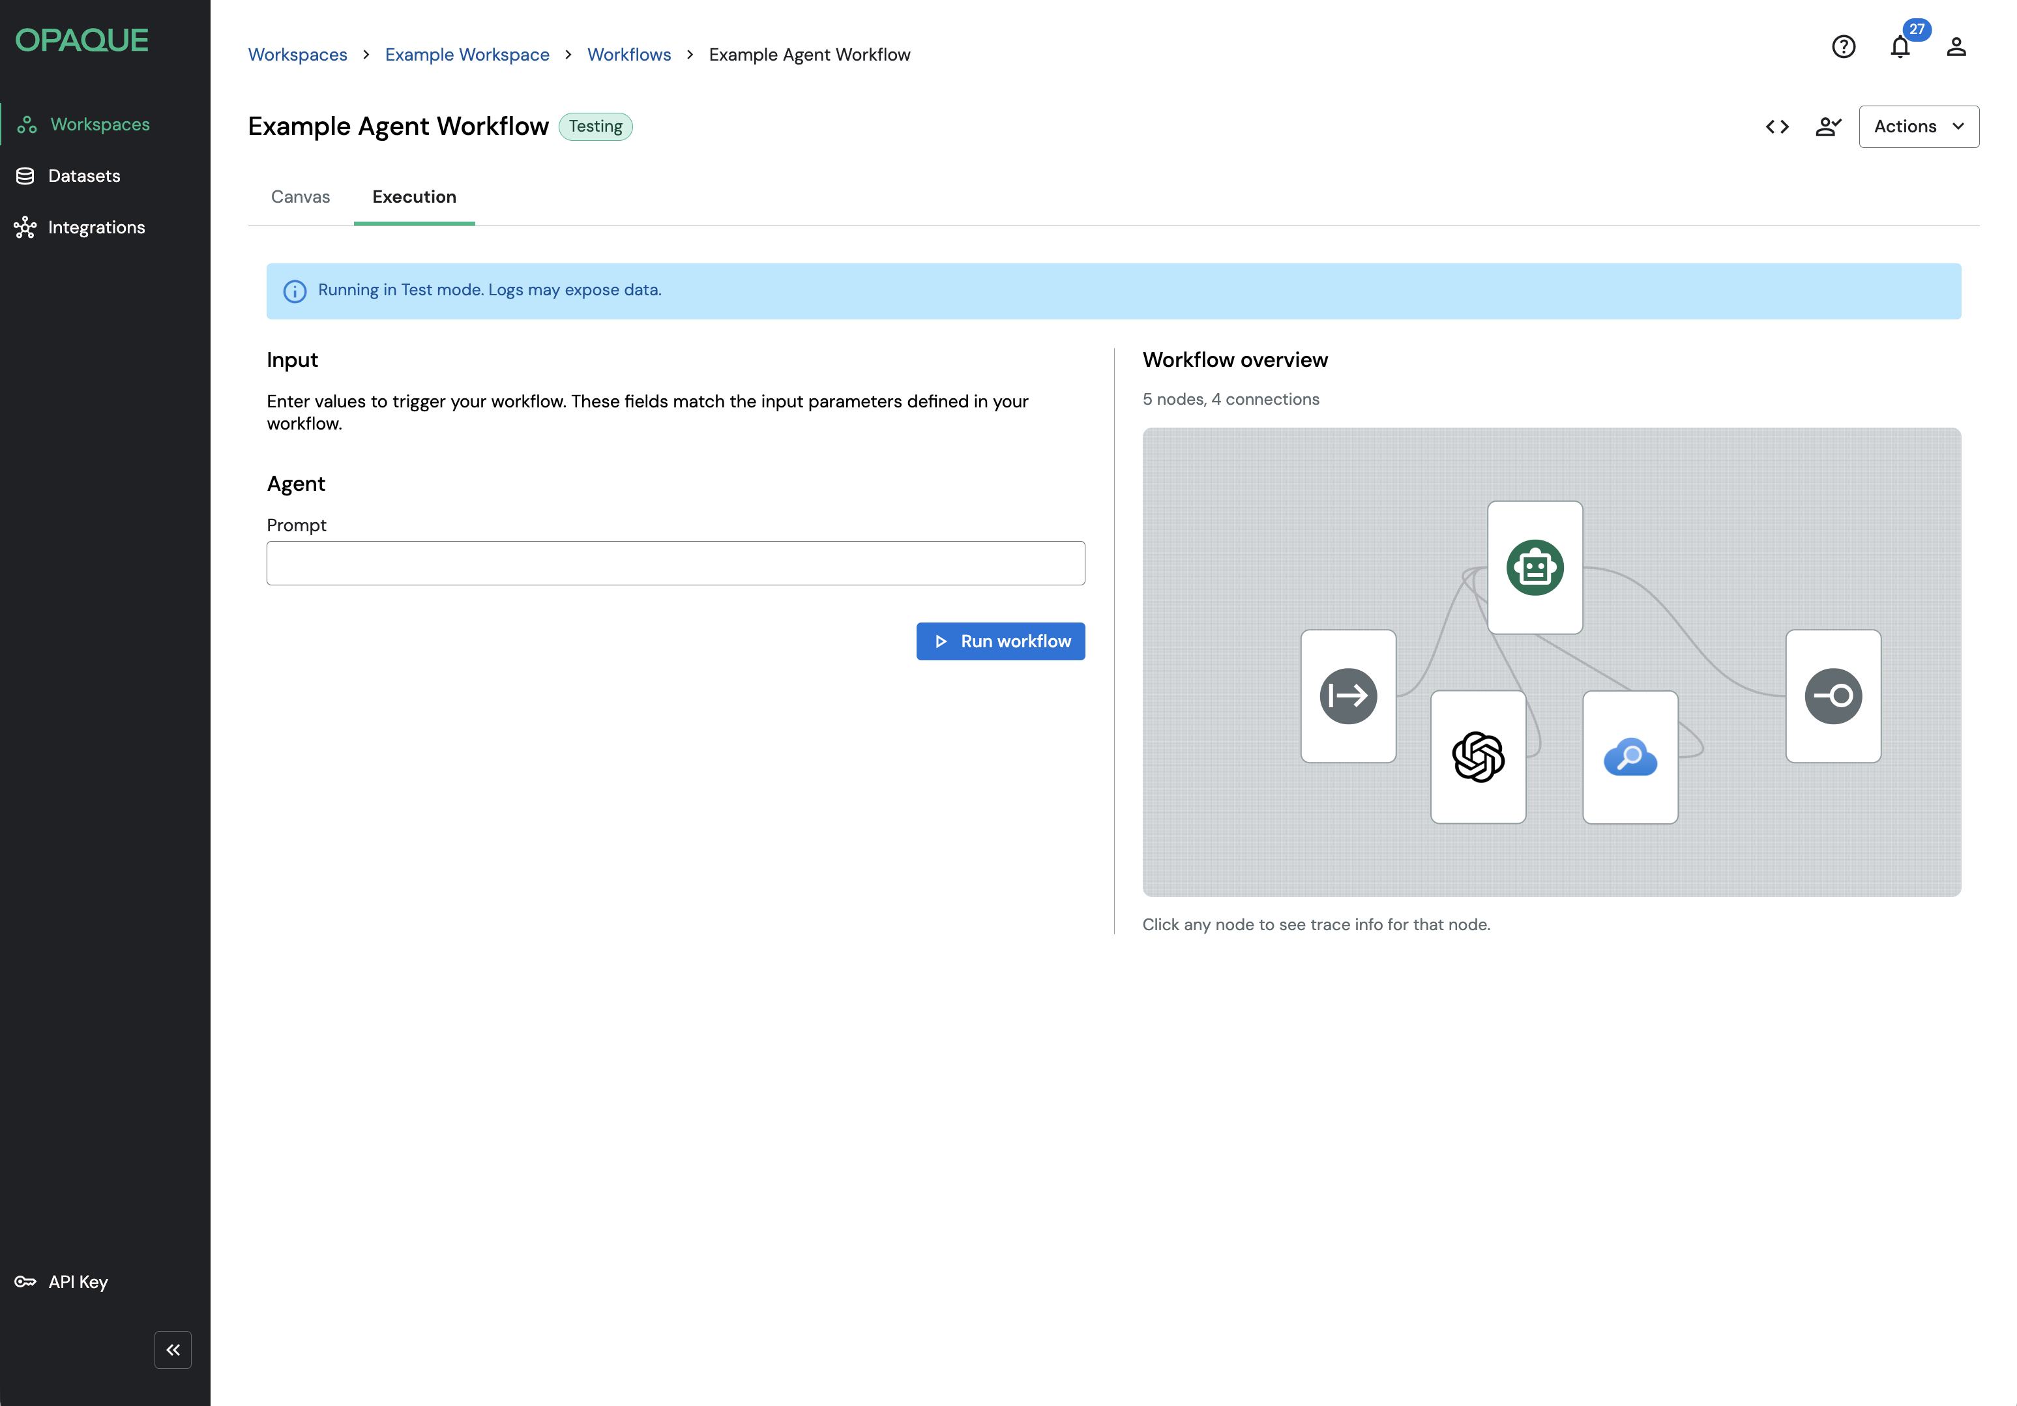Switch to the Canvas tab
This screenshot has width=2017, height=1406.
pyautogui.click(x=301, y=197)
